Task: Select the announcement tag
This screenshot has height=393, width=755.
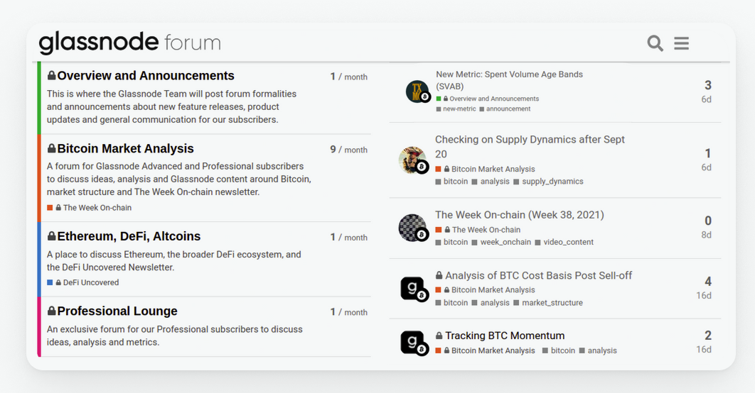Action: (505, 109)
